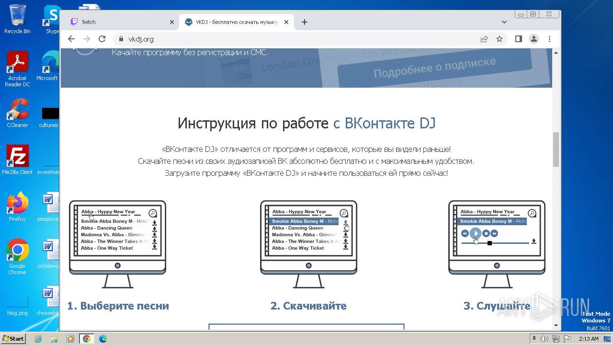This screenshot has width=613, height=345.
Task: Click the taskbar clock showing 2:13 AM
Action: click(x=589, y=339)
